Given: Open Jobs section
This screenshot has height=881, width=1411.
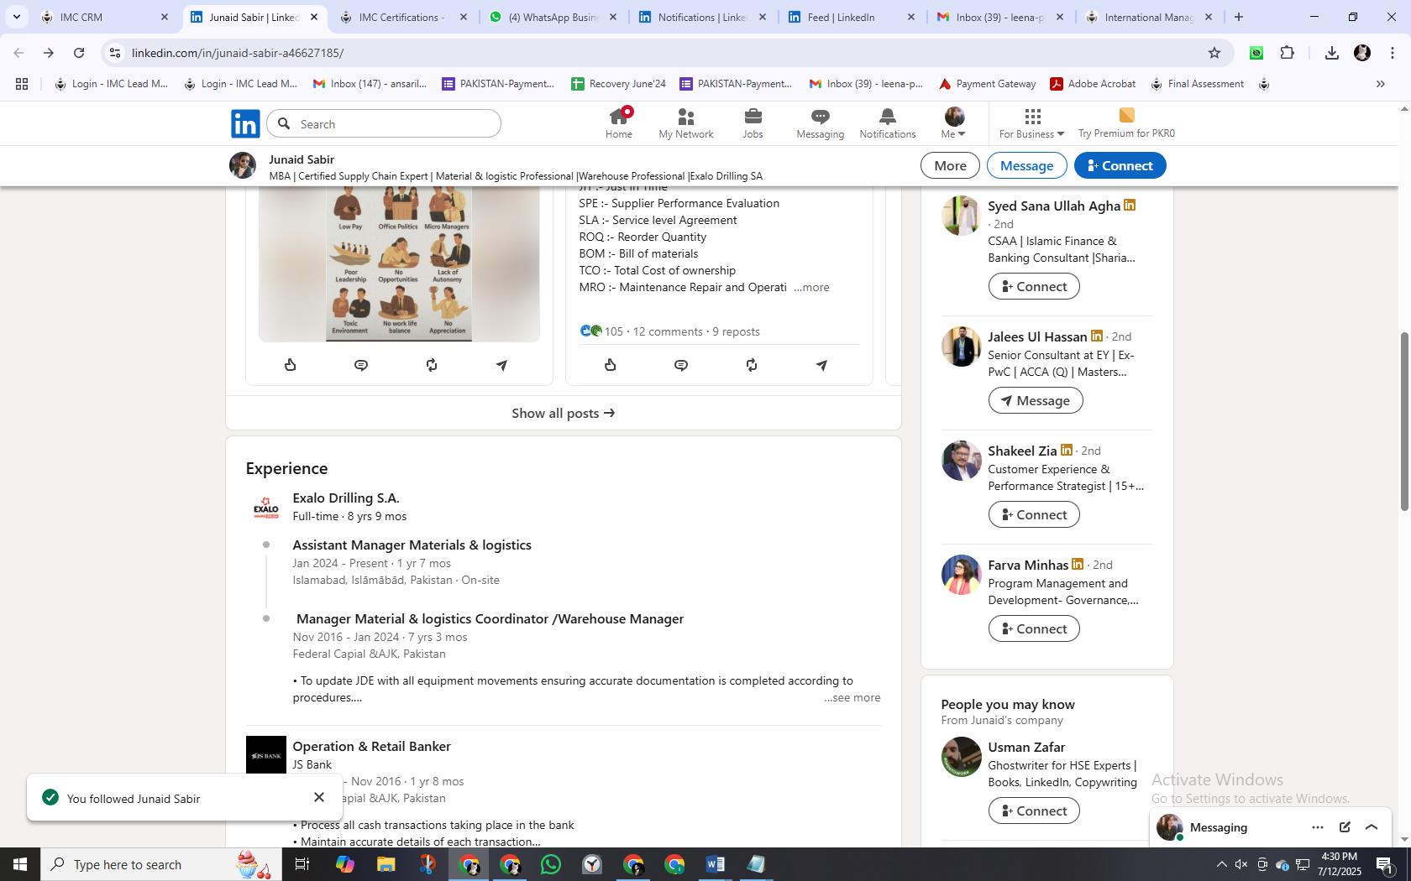Looking at the screenshot, I should 753,123.
